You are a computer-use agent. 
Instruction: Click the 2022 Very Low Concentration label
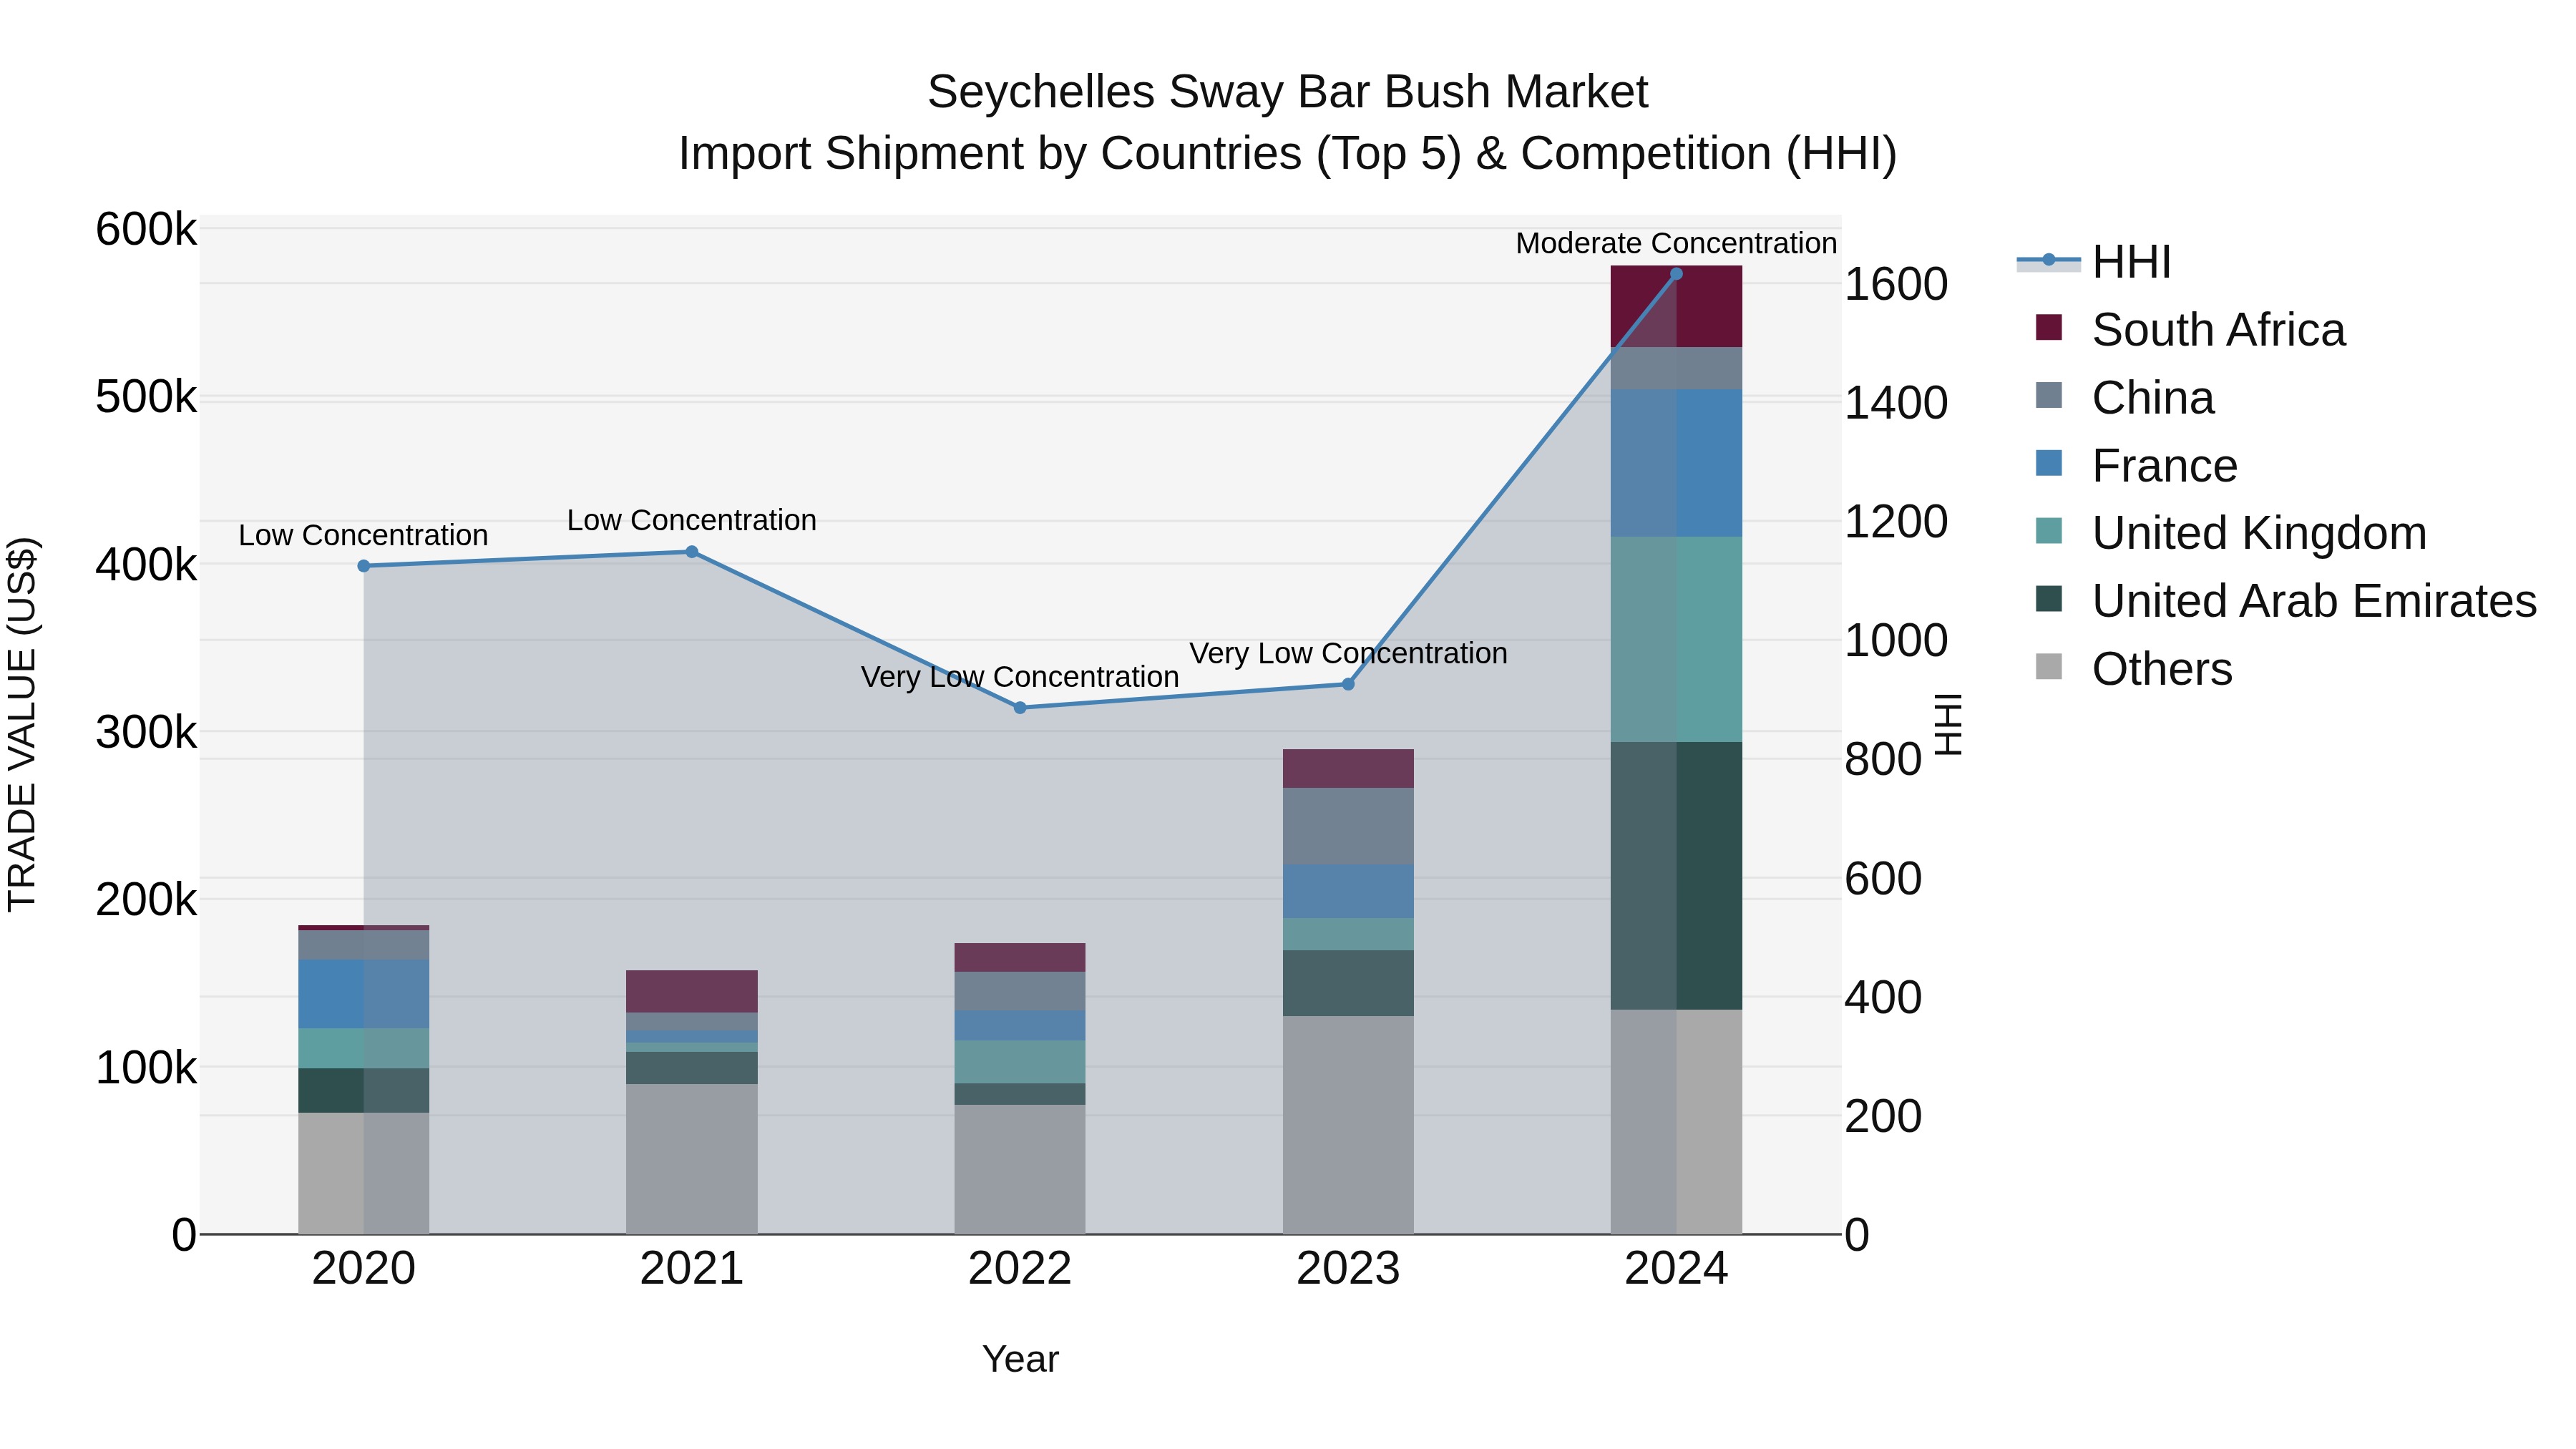click(1020, 677)
